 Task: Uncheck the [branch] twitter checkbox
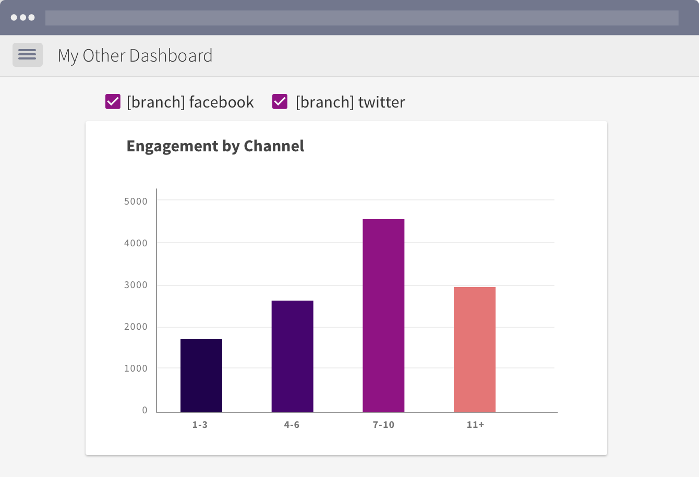(280, 102)
